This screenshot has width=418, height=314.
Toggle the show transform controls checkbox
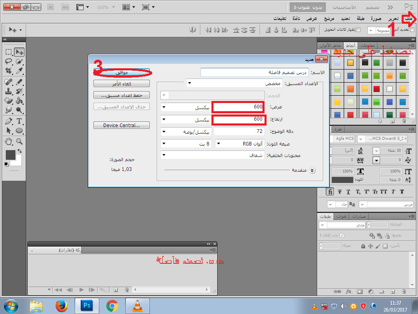(358, 30)
